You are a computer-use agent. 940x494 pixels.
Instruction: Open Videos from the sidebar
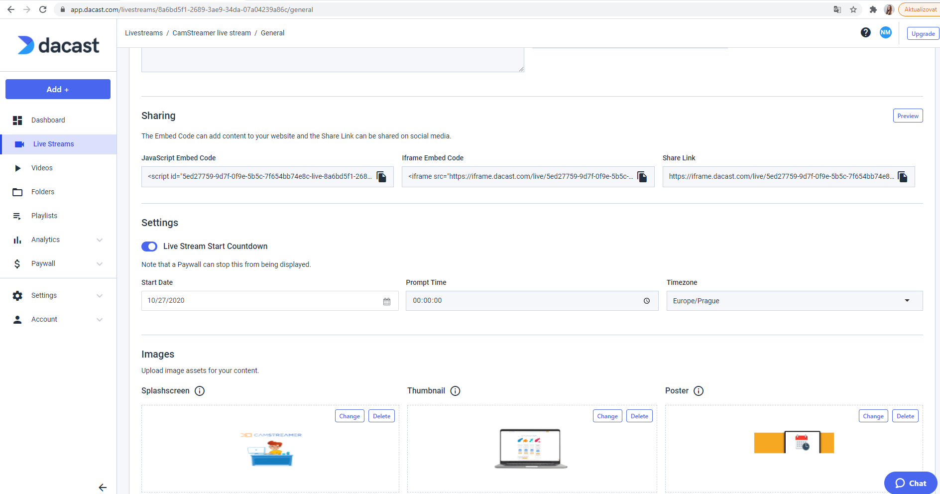click(x=42, y=168)
